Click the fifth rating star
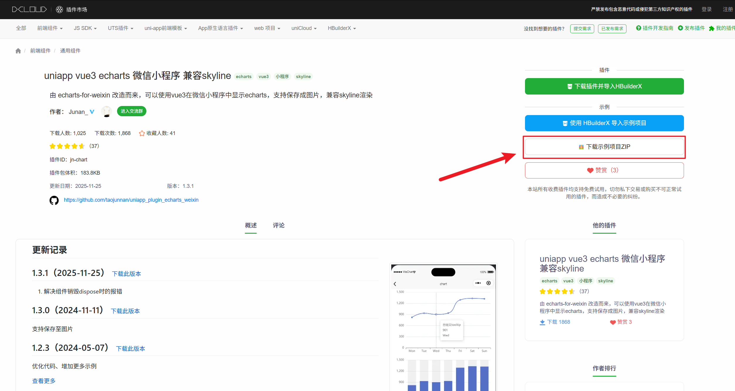735x391 pixels. tap(82, 146)
